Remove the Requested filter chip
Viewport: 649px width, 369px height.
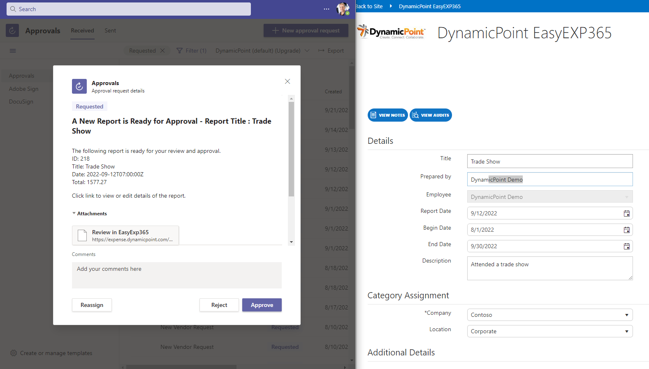pos(162,51)
